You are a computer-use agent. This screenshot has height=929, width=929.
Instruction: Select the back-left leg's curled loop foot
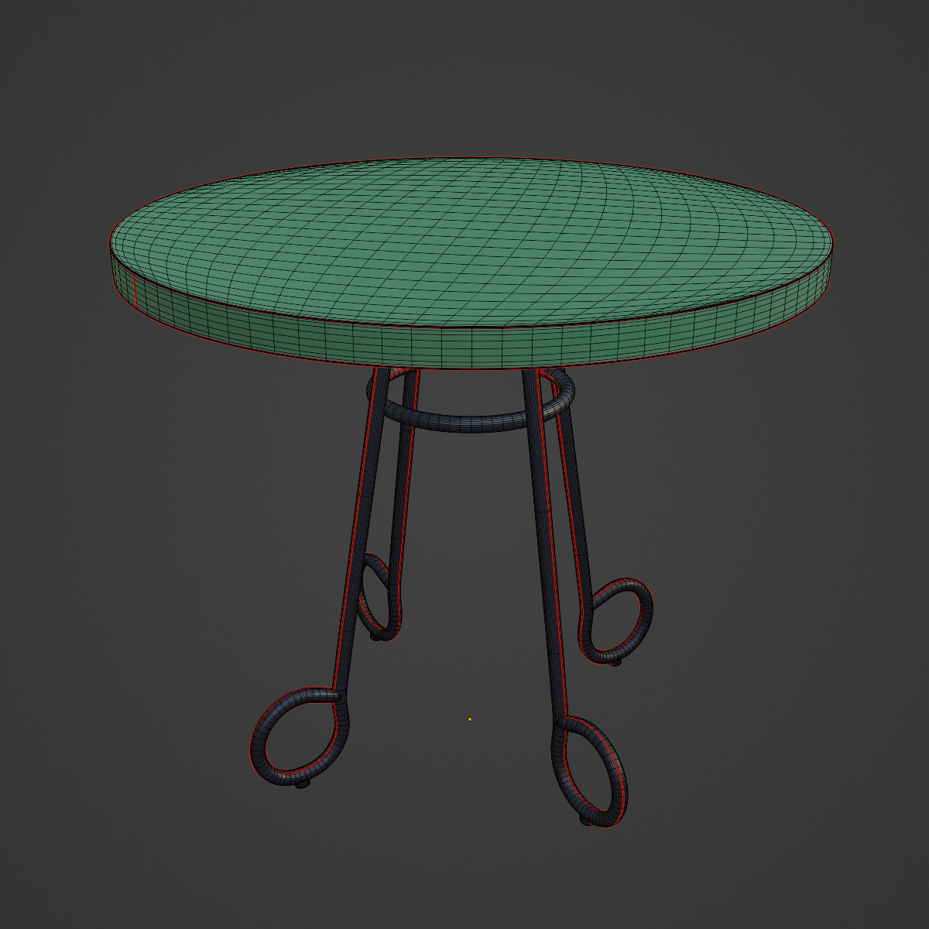(379, 596)
